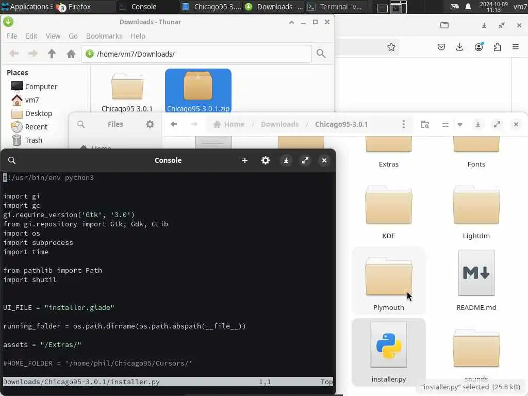Open the Edit menu in Thunar
This screenshot has height=396, width=528.
(x=31, y=36)
